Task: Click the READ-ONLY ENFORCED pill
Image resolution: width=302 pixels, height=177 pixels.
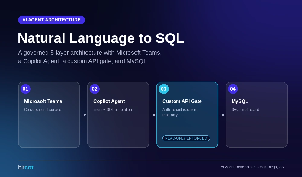Action: pos(186,138)
